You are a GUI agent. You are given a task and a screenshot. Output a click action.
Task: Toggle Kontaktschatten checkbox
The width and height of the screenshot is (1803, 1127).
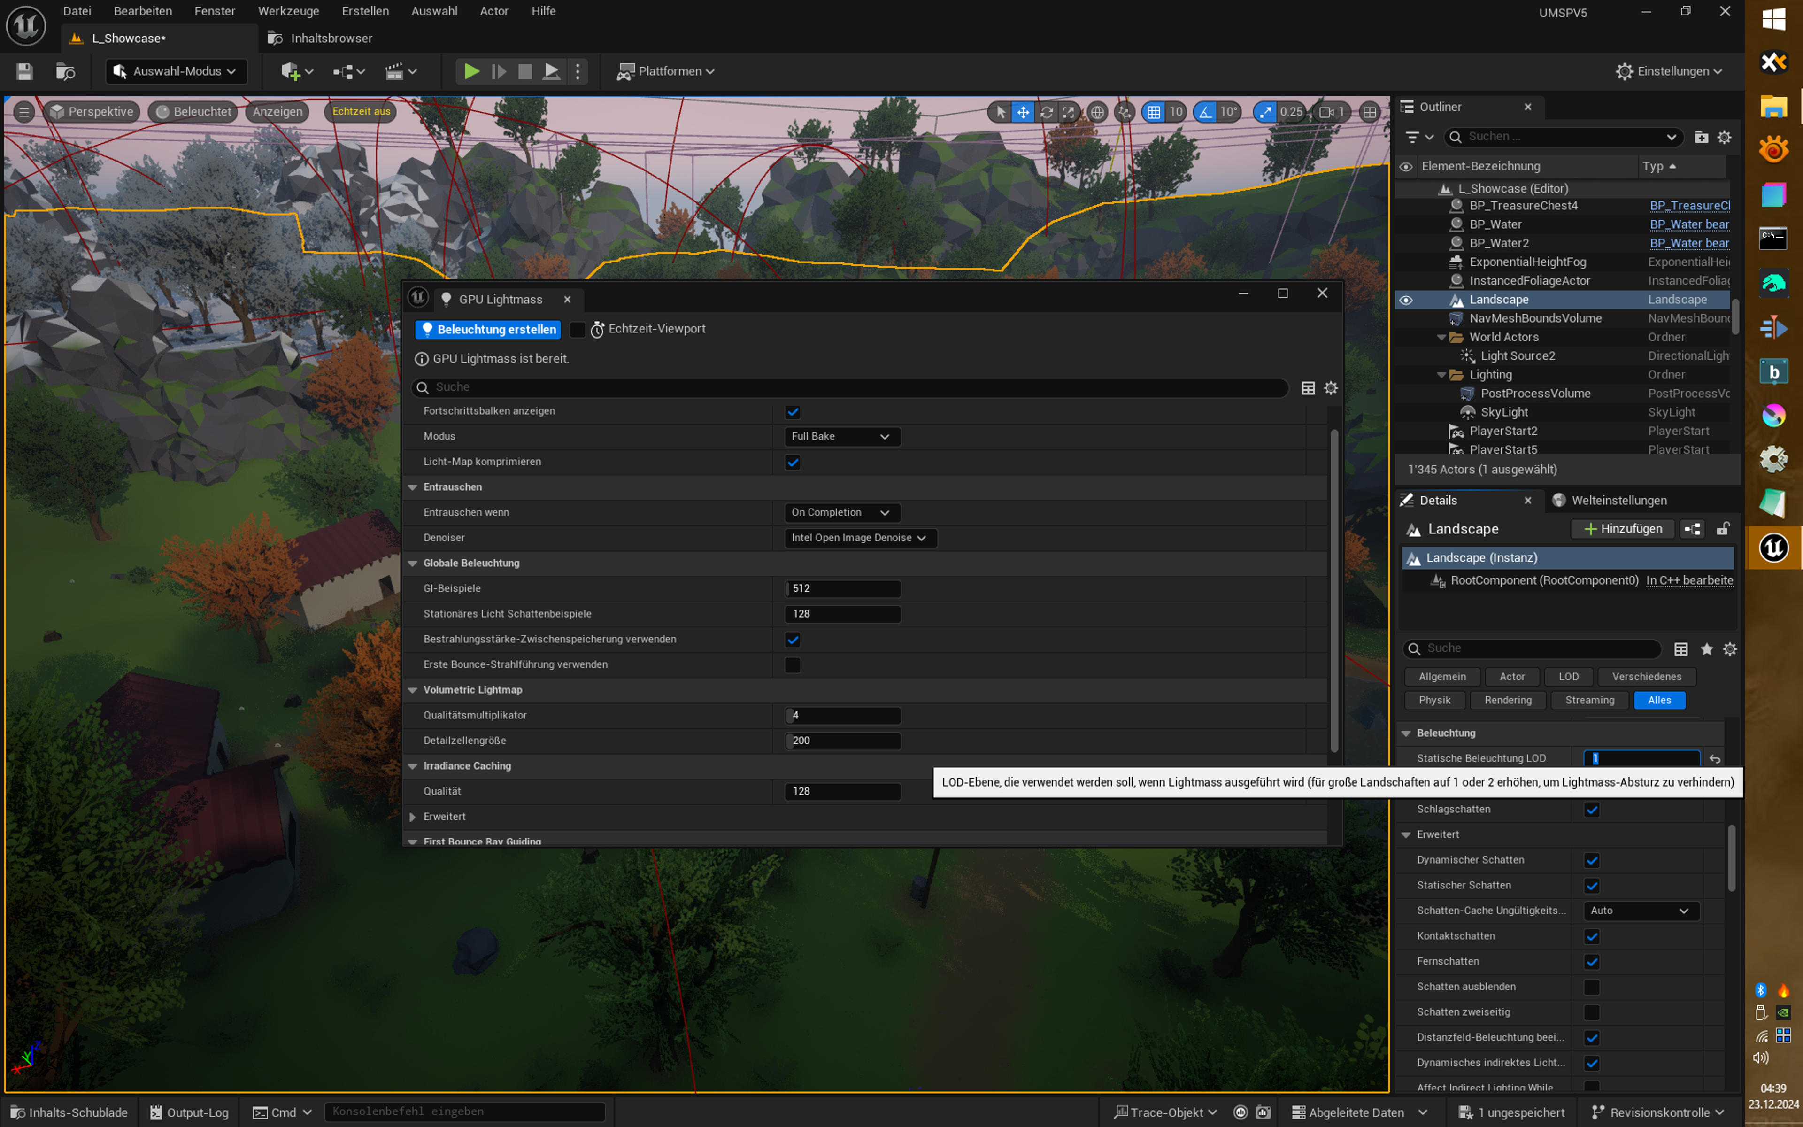click(1592, 936)
